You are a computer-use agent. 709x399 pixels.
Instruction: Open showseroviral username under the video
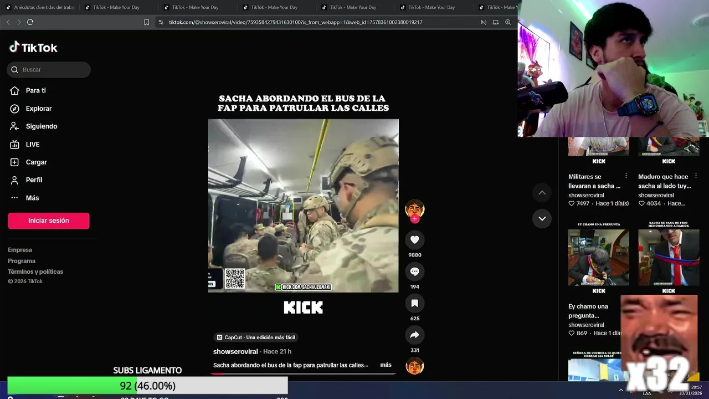click(x=235, y=351)
